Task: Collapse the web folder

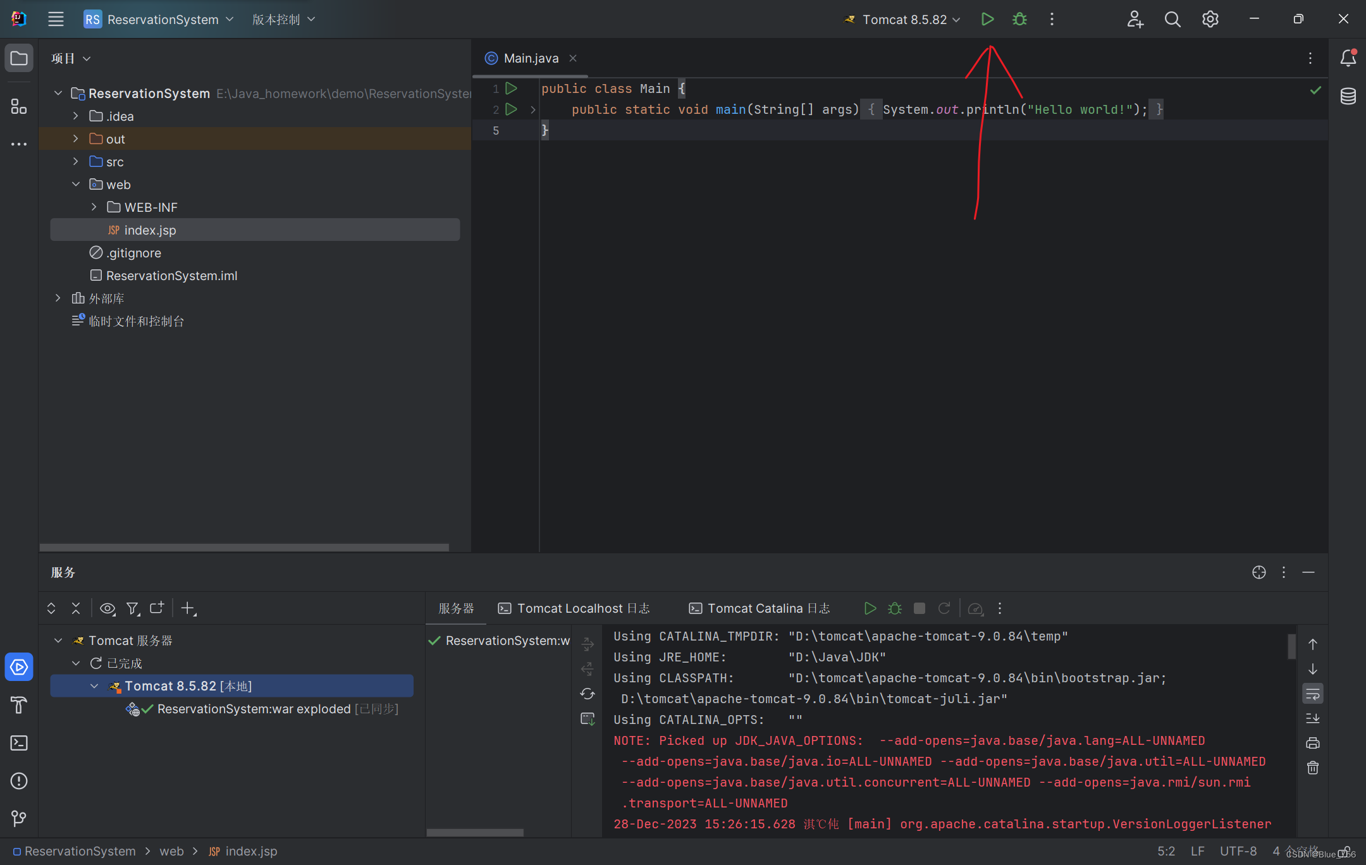Action: point(75,185)
